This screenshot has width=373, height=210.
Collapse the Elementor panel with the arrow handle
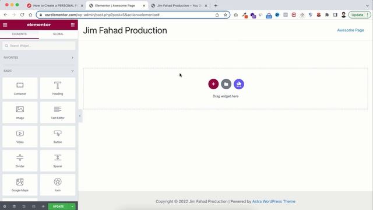tap(80, 116)
